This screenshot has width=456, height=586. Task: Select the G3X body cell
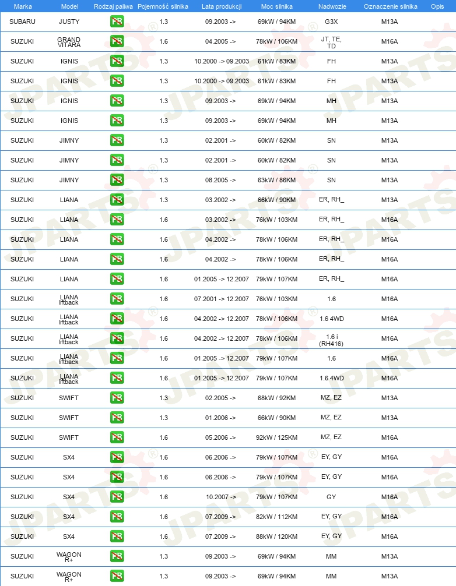pyautogui.click(x=331, y=22)
